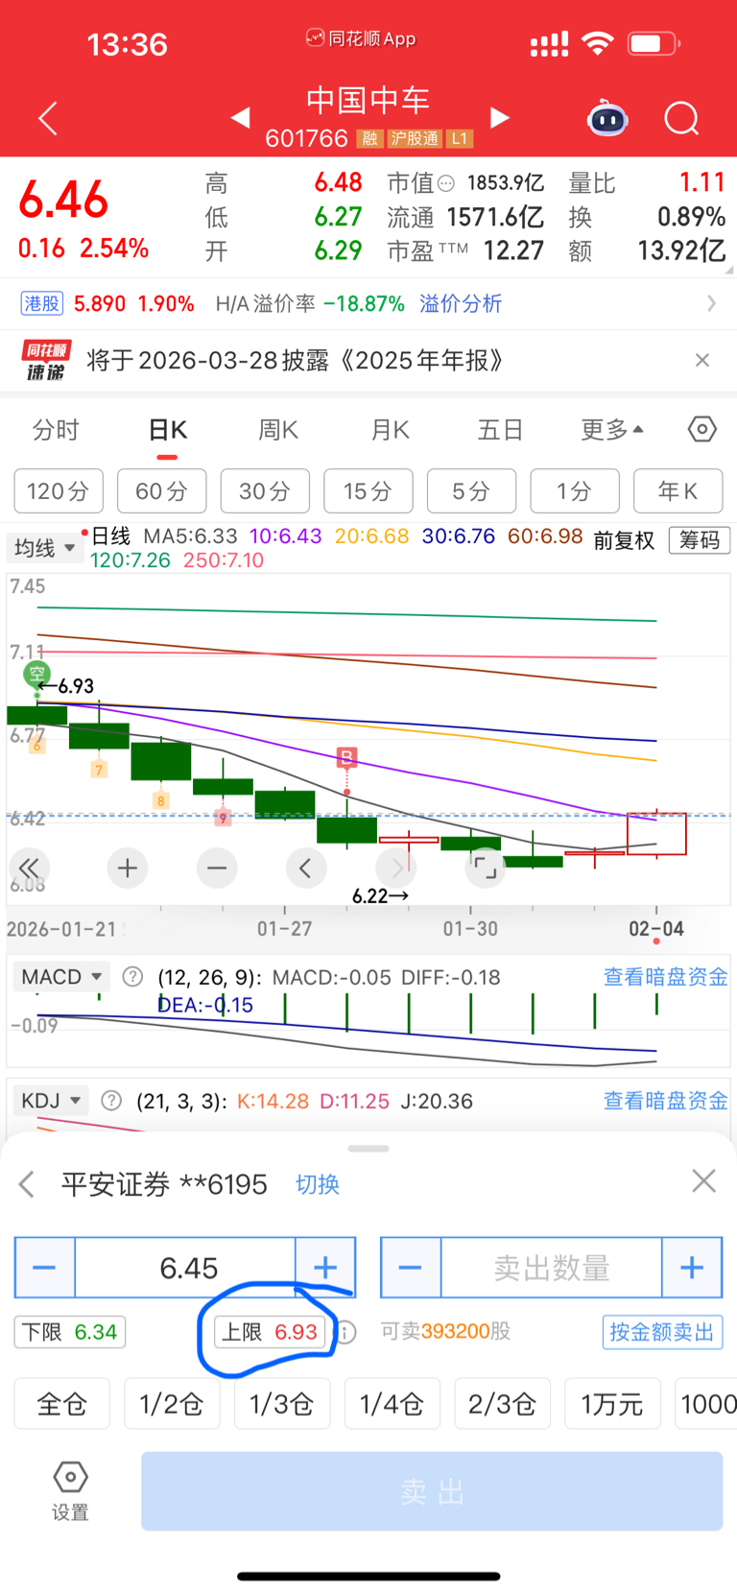Select the 60分 period button
The image size is (737, 1595).
[161, 491]
